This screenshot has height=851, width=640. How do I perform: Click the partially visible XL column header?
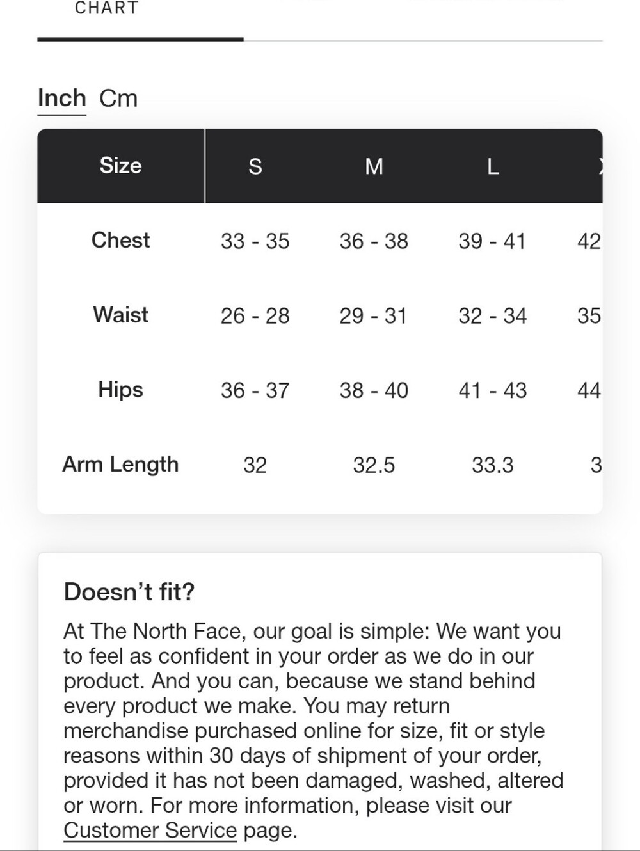pos(600,166)
